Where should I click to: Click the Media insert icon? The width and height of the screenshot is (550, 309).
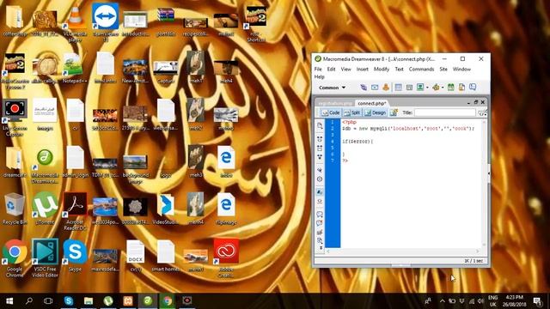tap(436, 88)
